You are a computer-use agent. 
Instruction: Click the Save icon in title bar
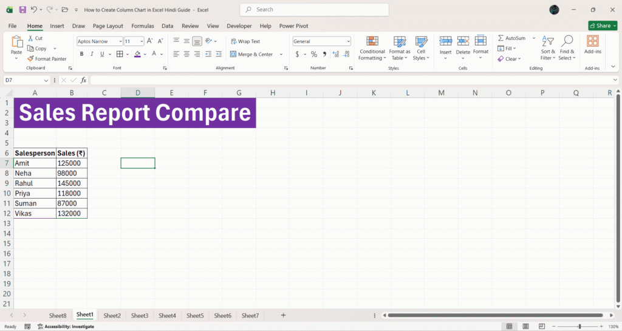[22, 10]
